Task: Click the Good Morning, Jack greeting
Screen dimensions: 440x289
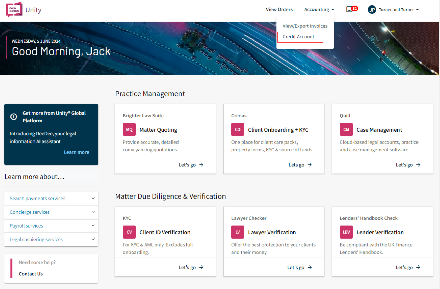Action: point(61,52)
